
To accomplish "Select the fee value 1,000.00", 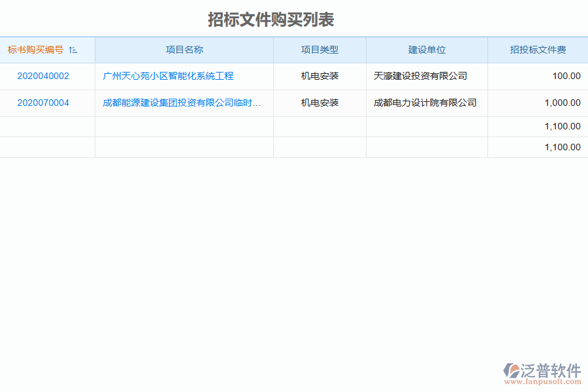I will [x=562, y=103].
